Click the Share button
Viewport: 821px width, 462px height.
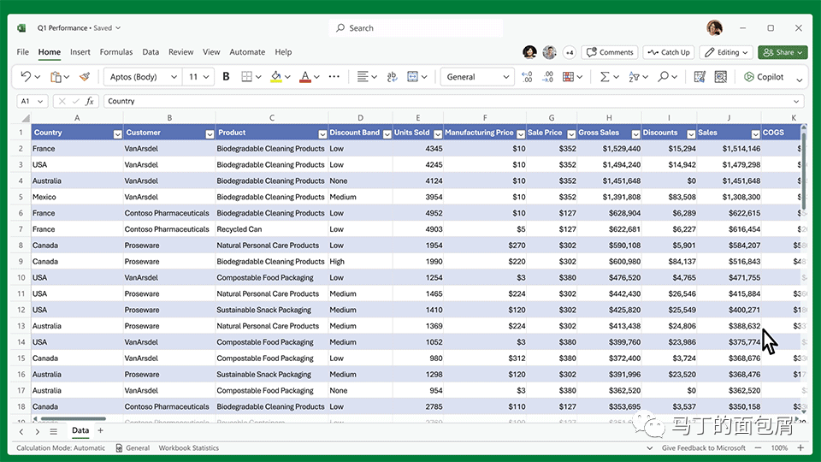(x=783, y=52)
